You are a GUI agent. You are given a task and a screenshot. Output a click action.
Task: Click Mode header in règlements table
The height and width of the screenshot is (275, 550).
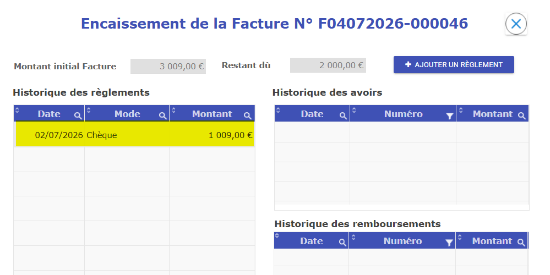pyautogui.click(x=127, y=114)
